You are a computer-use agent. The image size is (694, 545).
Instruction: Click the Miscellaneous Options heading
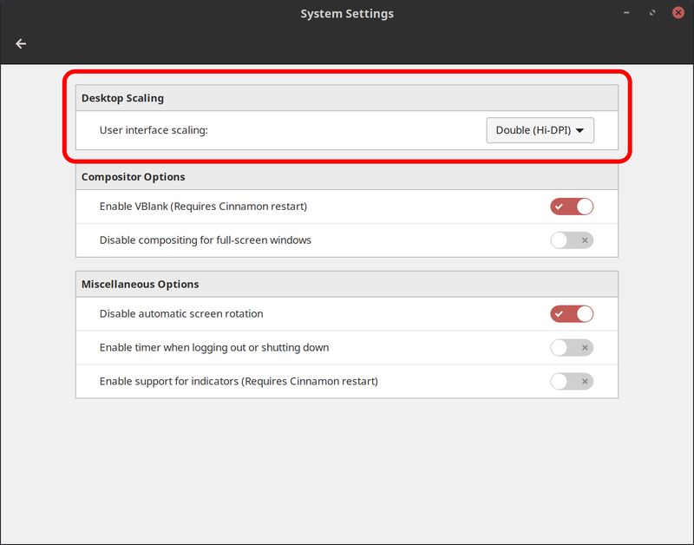coord(140,284)
